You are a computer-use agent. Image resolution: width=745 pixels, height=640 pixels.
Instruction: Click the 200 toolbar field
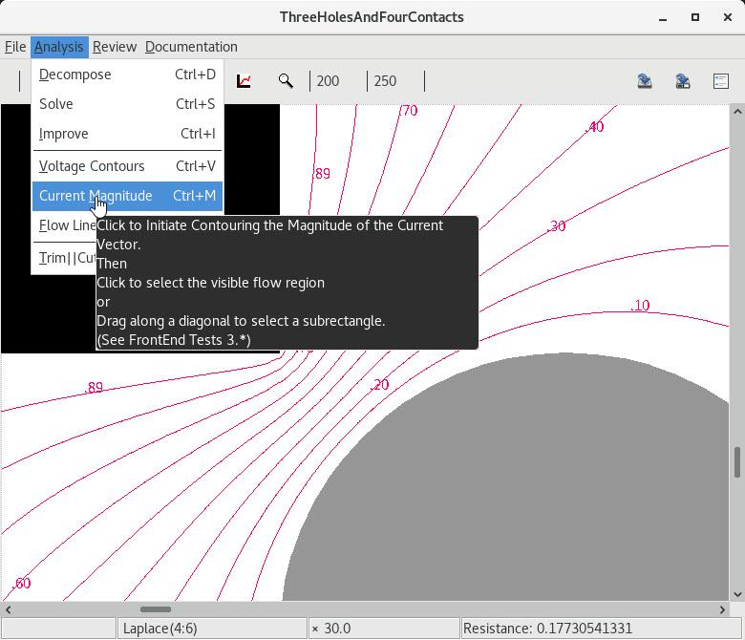tap(328, 81)
